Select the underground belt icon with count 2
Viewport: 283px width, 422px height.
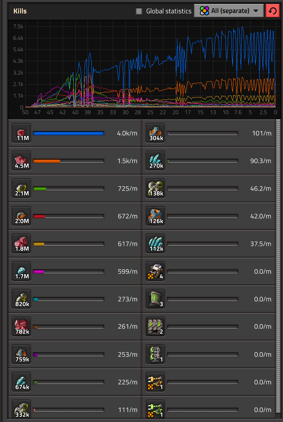pyautogui.click(x=156, y=327)
